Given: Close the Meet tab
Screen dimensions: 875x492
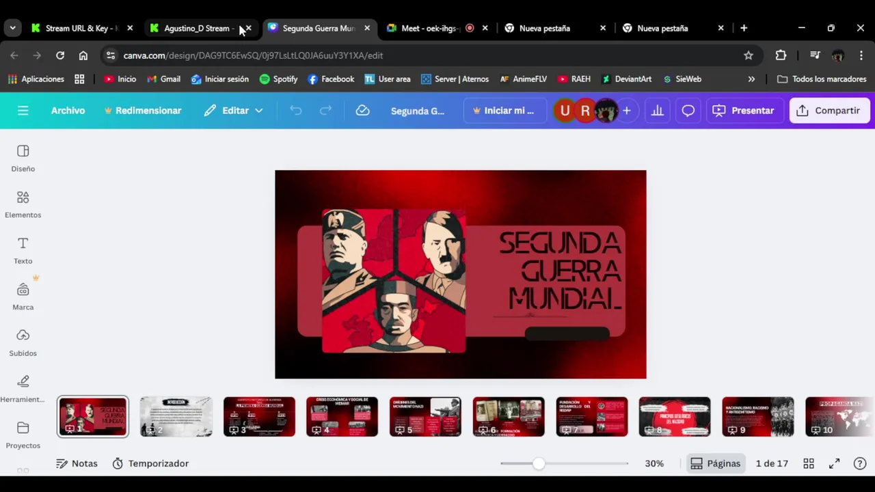Looking at the screenshot, I should click(485, 28).
